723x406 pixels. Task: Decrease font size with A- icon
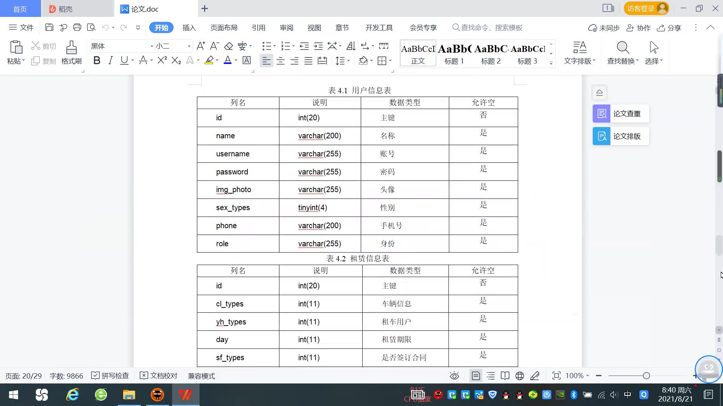[215, 46]
